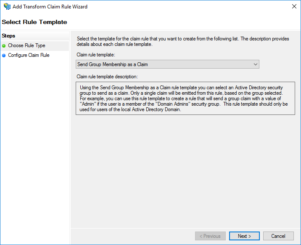This screenshot has height=245, width=301.
Task: Expand the claim rule template chevron arrow
Action: 256,64
